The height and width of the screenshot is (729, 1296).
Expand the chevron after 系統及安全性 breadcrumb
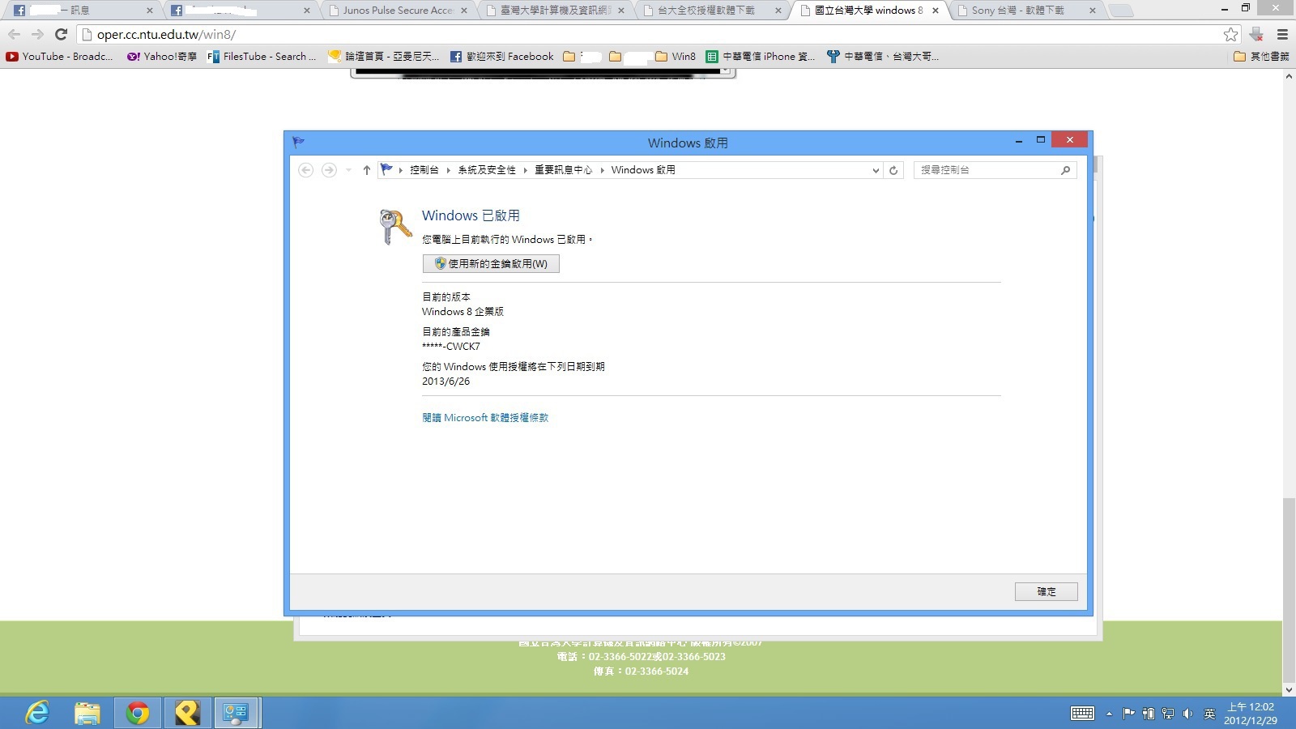[525, 170]
